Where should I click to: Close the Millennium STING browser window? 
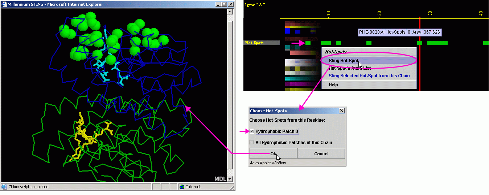pyautogui.click(x=231, y=4)
